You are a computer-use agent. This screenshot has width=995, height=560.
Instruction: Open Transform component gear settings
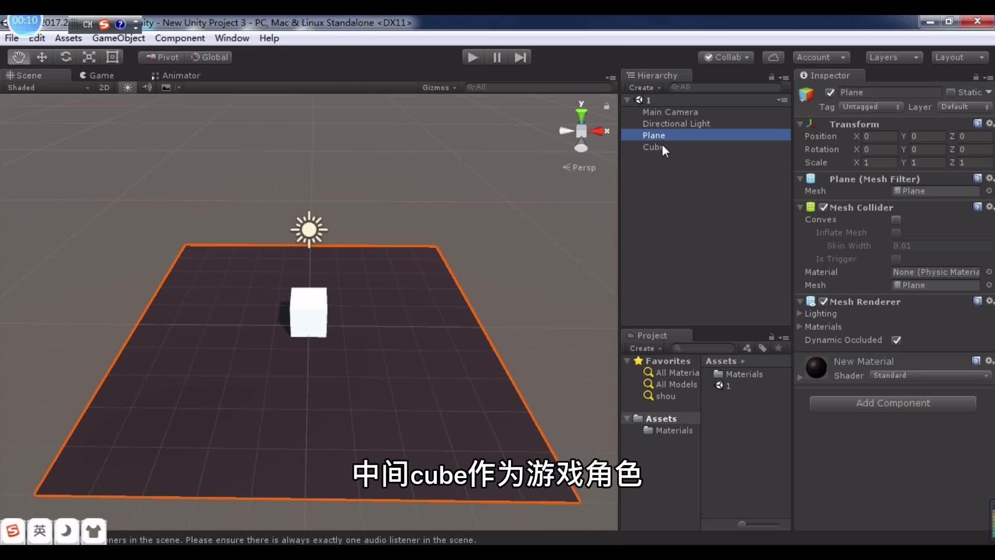[x=989, y=123]
